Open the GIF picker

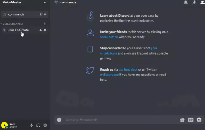tap(190, 120)
